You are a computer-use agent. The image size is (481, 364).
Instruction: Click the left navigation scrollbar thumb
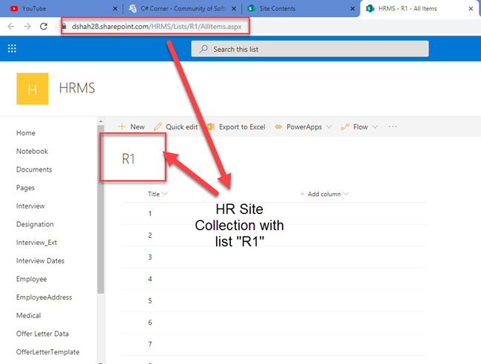coord(101,209)
